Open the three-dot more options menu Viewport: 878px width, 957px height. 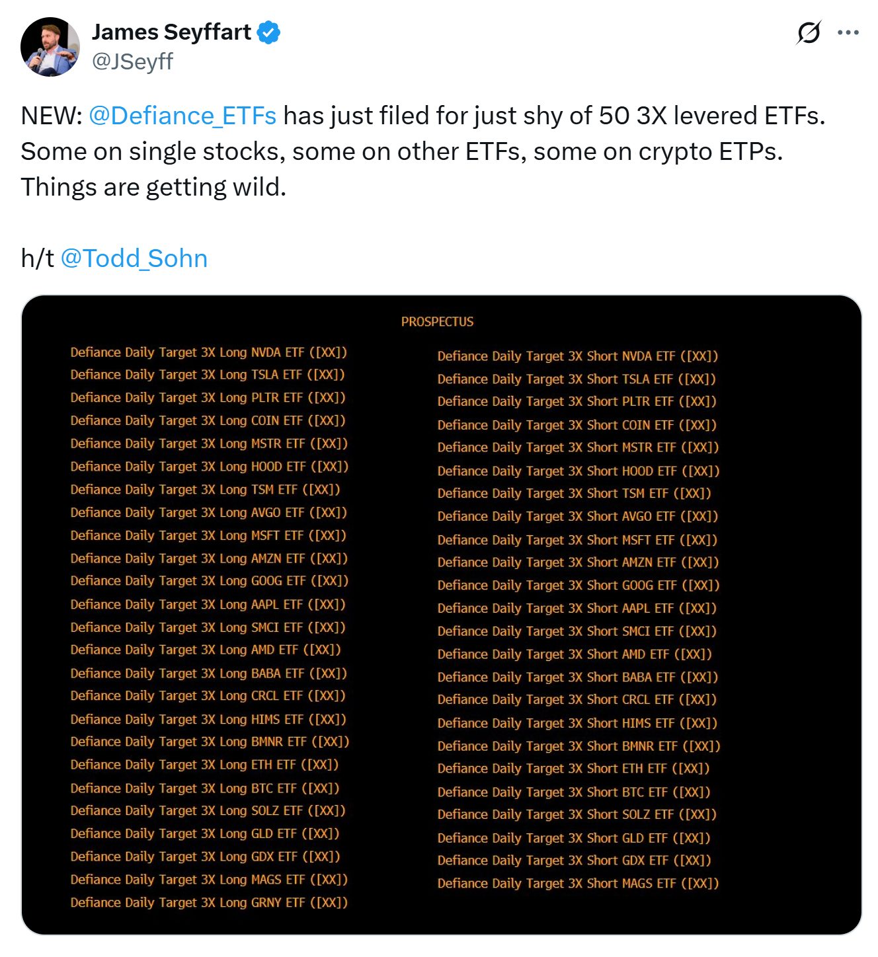(x=848, y=32)
